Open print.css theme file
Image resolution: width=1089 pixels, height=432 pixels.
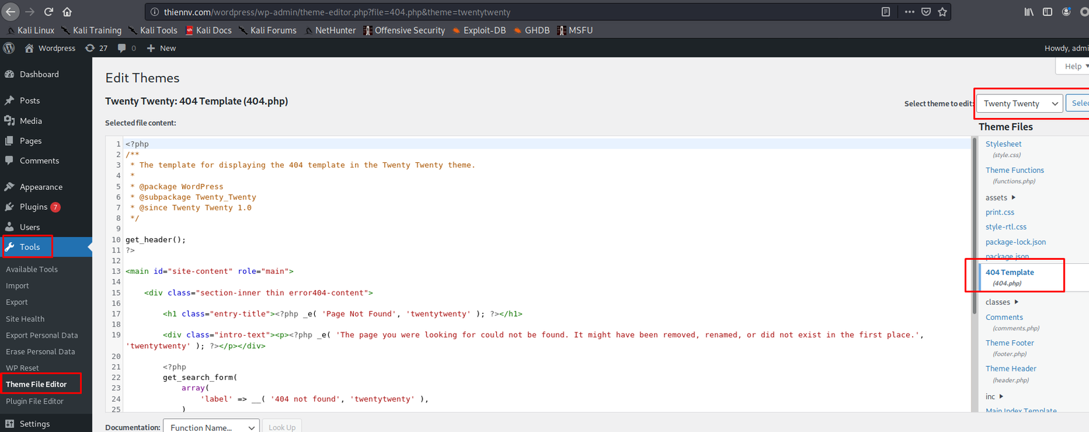point(1000,212)
